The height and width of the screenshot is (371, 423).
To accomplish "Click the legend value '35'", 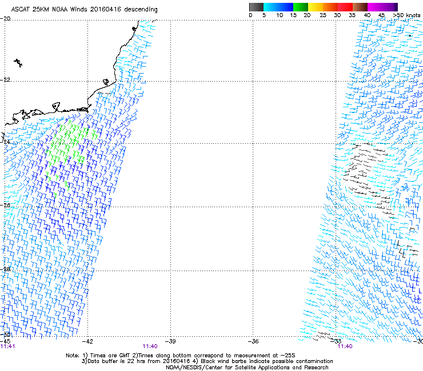I will pos(352,15).
